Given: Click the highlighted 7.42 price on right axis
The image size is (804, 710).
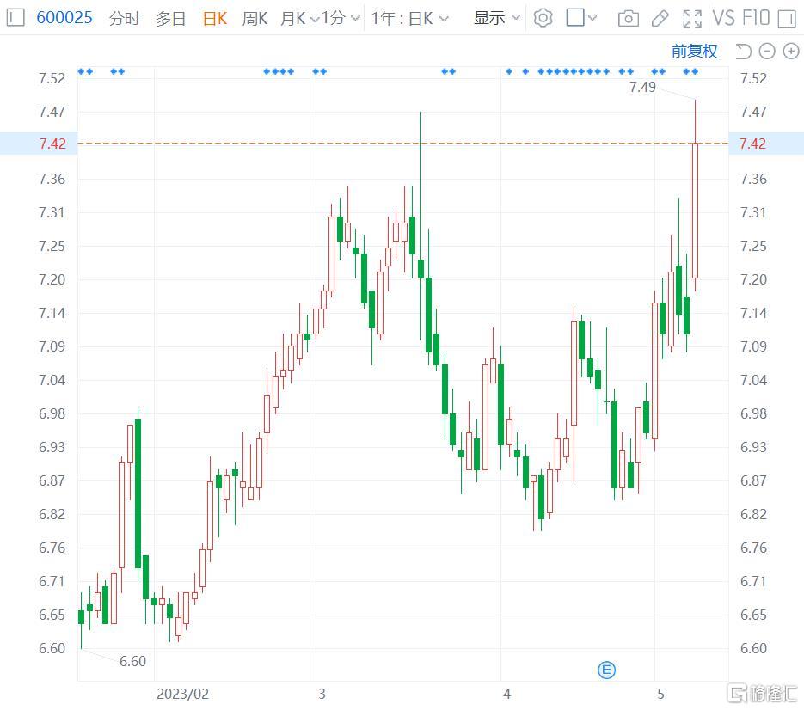Looking at the screenshot, I should pos(752,144).
